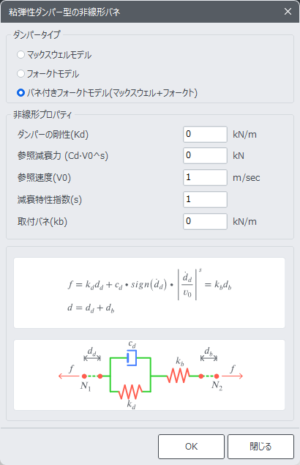
Task: Click the right force arrow f
Action: (x=233, y=376)
